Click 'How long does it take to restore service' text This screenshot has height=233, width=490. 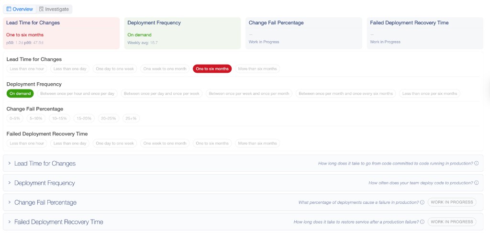pyautogui.click(x=356, y=222)
